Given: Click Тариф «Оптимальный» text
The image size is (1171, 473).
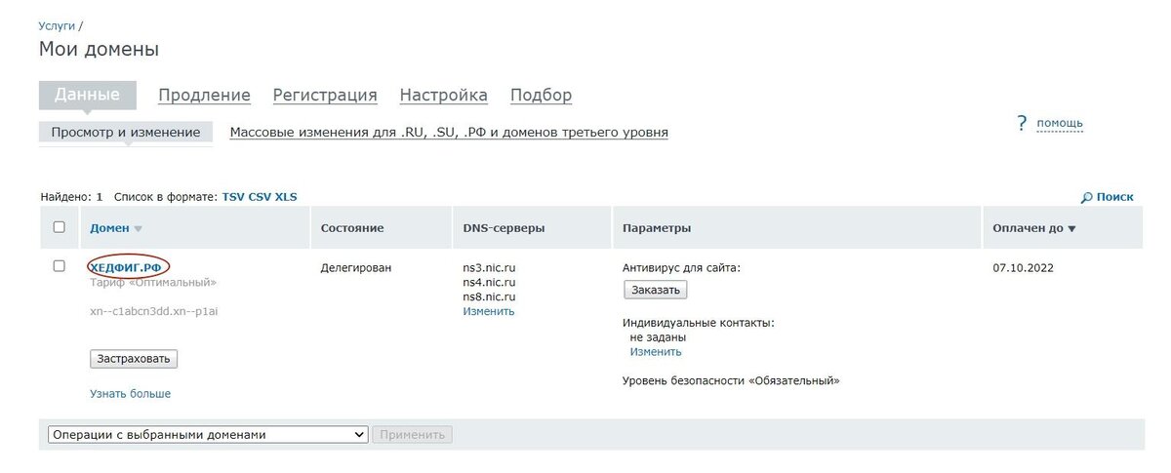Looking at the screenshot, I should click(x=153, y=283).
